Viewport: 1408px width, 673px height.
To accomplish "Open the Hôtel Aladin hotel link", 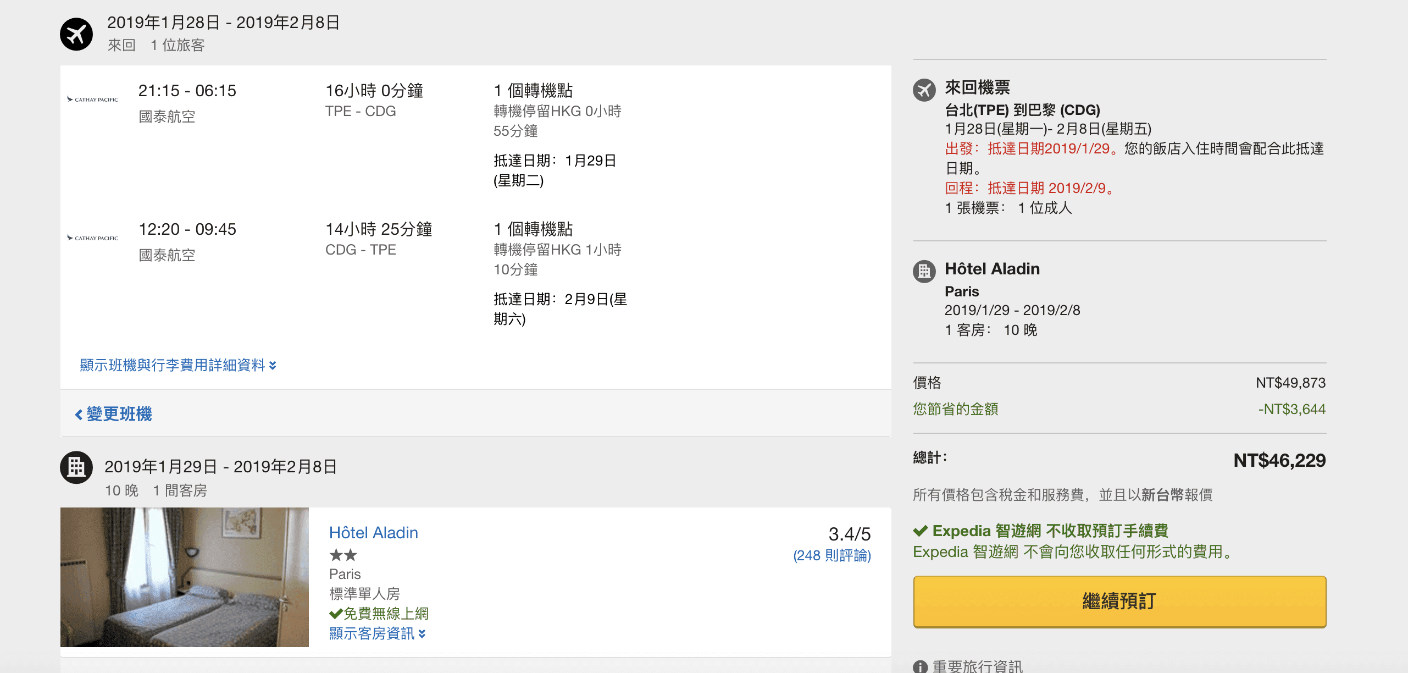I will click(x=374, y=533).
